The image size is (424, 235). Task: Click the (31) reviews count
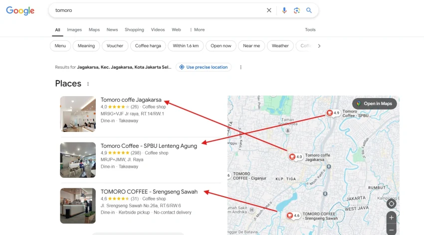(135, 199)
